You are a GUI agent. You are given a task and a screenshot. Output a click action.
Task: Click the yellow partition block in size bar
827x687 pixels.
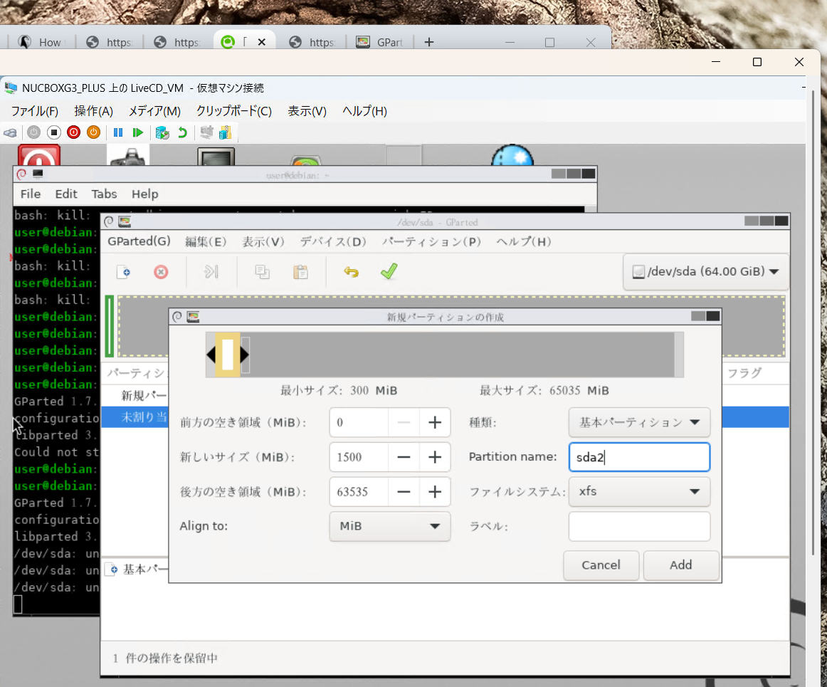click(227, 355)
